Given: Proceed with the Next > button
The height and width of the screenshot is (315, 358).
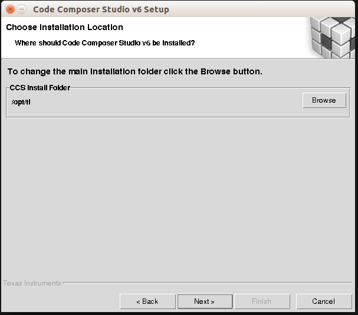Looking at the screenshot, I should tap(204, 301).
